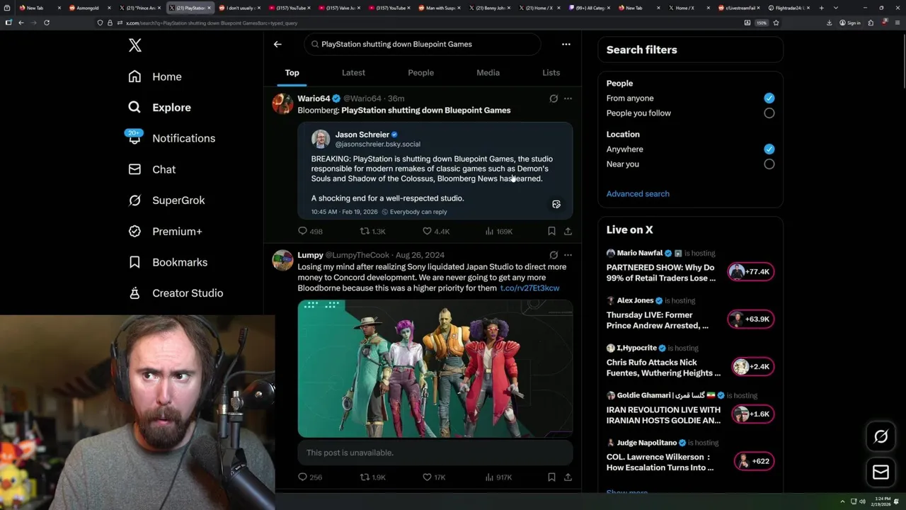Screen dimensions: 906x510
Task: Open a new browser tab with plus
Action: 821,8
